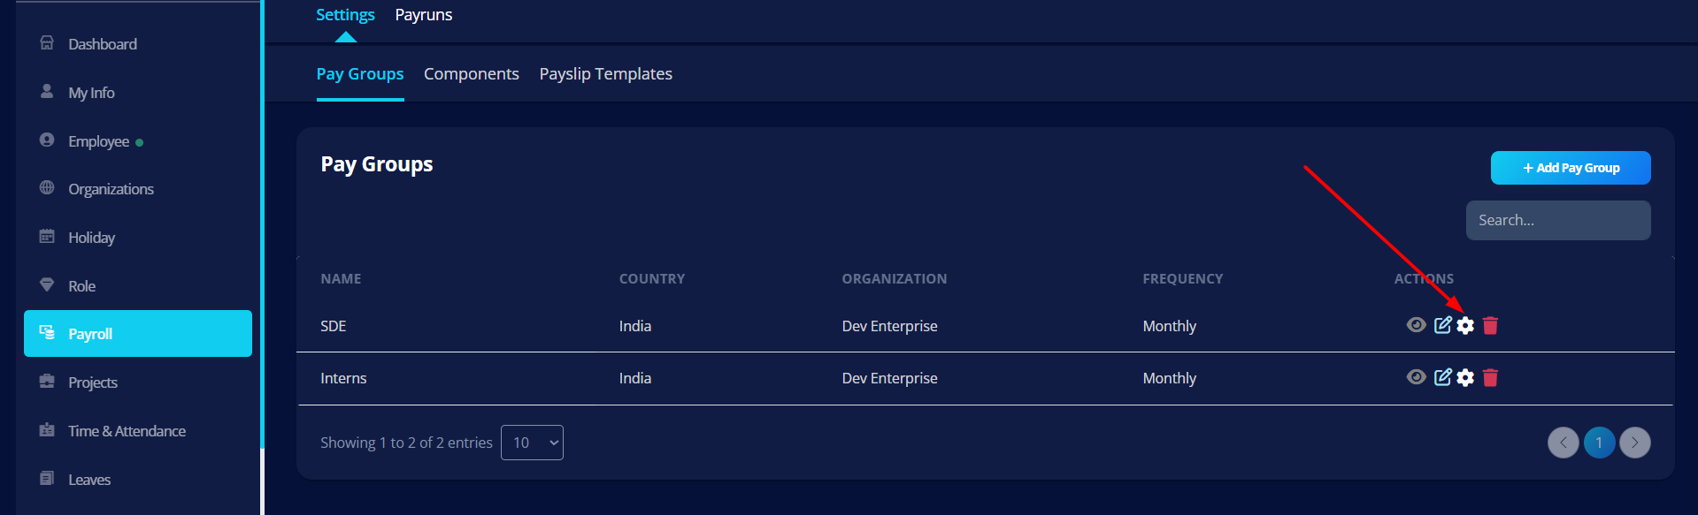Viewport: 1698px width, 515px height.
Task: Click Dev Enterprise in the Interns row
Action: tap(890, 378)
